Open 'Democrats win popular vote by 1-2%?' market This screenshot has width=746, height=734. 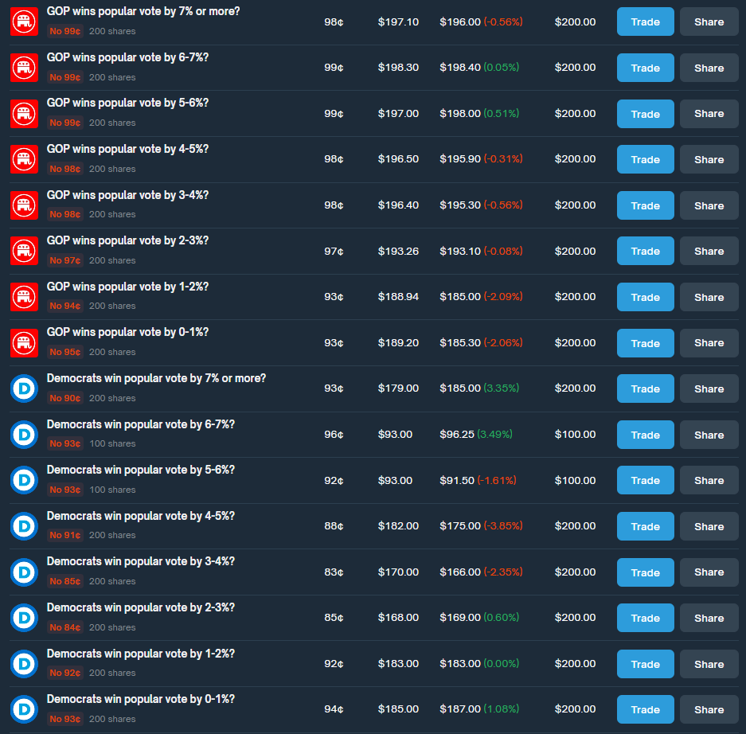click(x=140, y=654)
